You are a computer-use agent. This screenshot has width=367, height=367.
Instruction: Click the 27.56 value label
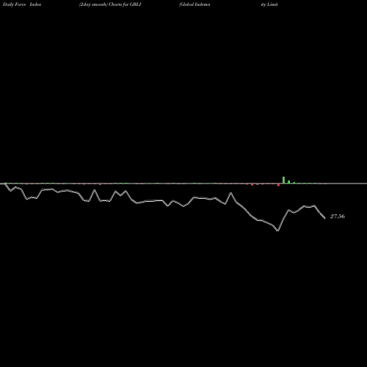pyautogui.click(x=338, y=217)
